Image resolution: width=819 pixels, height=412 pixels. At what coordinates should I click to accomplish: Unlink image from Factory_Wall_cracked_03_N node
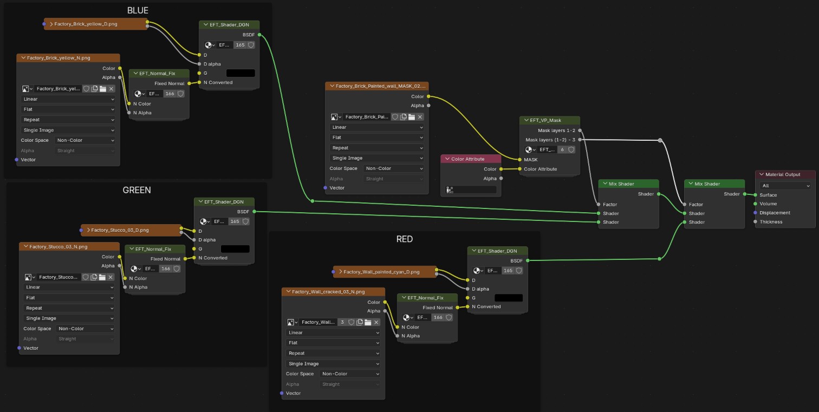click(376, 322)
